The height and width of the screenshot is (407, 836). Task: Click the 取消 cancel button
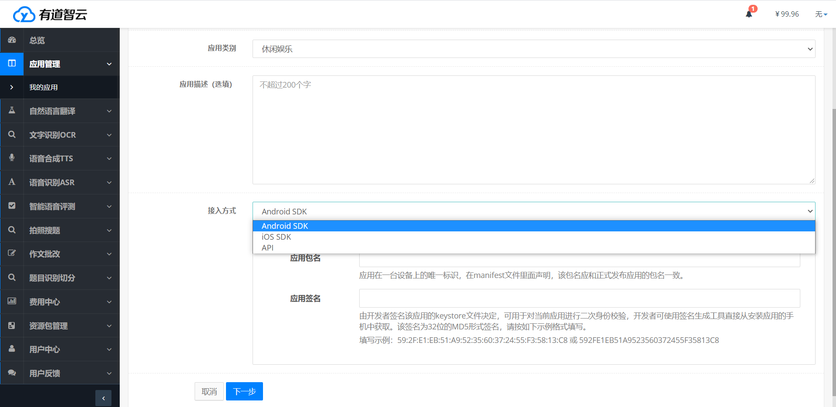(209, 391)
